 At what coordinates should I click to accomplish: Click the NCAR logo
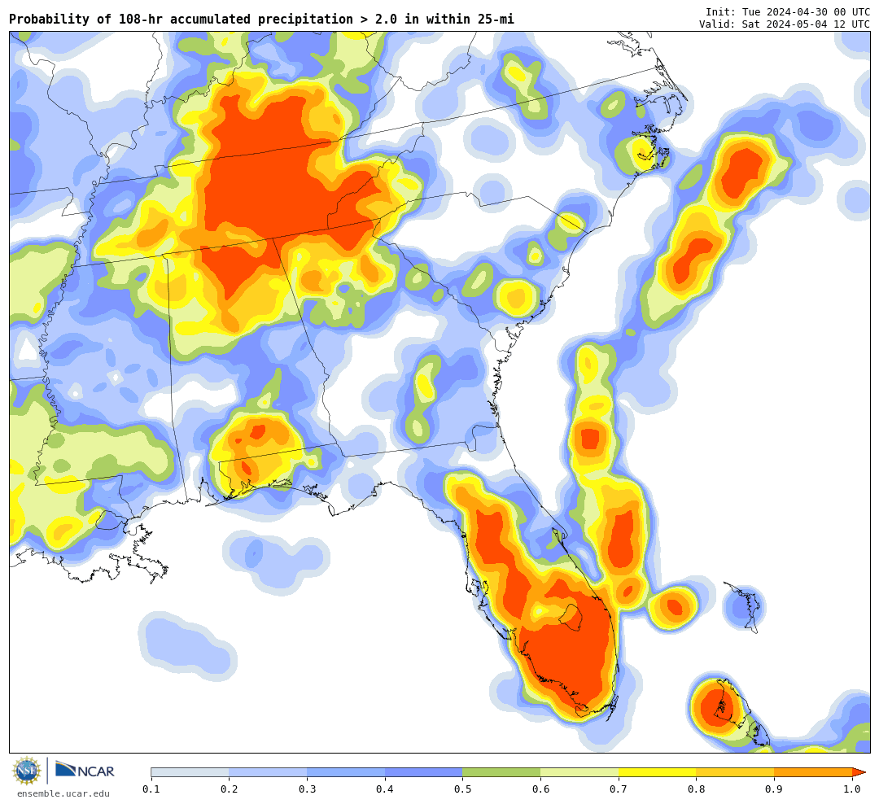click(x=85, y=771)
